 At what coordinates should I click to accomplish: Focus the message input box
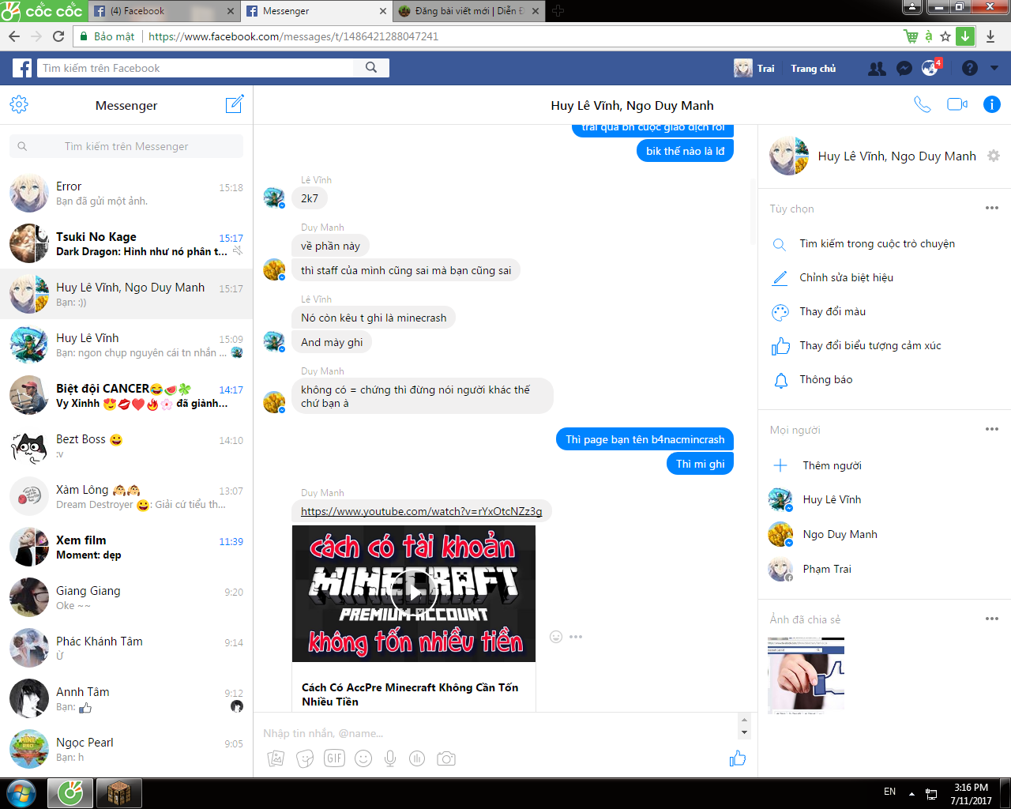(495, 733)
